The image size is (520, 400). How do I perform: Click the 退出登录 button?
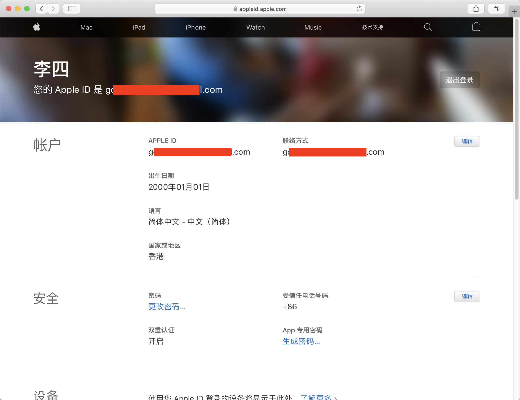[460, 80]
